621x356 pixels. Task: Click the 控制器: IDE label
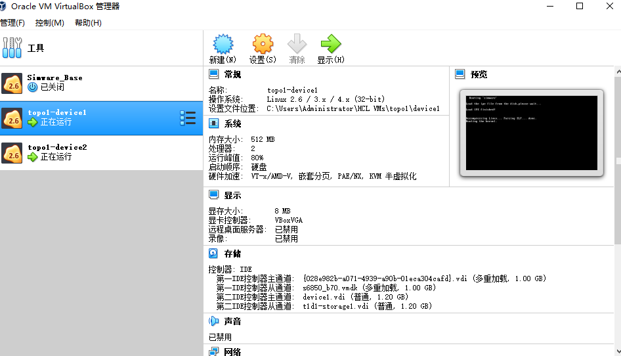coord(230,269)
